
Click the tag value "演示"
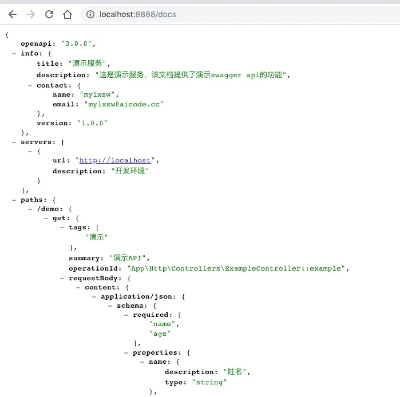point(97,237)
